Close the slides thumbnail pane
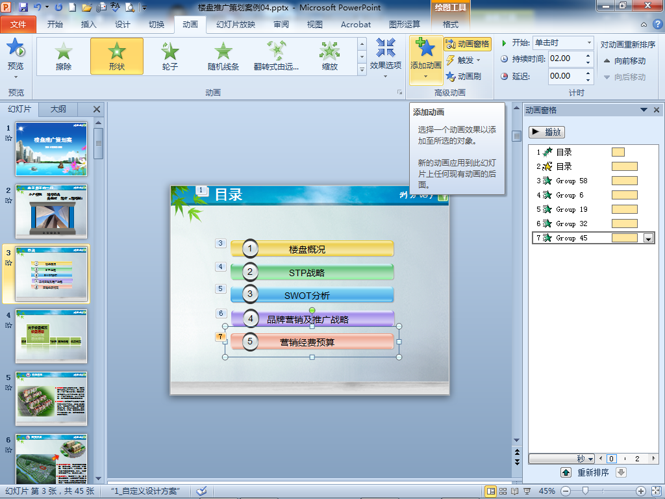Image resolution: width=665 pixels, height=499 pixels. pos(97,109)
